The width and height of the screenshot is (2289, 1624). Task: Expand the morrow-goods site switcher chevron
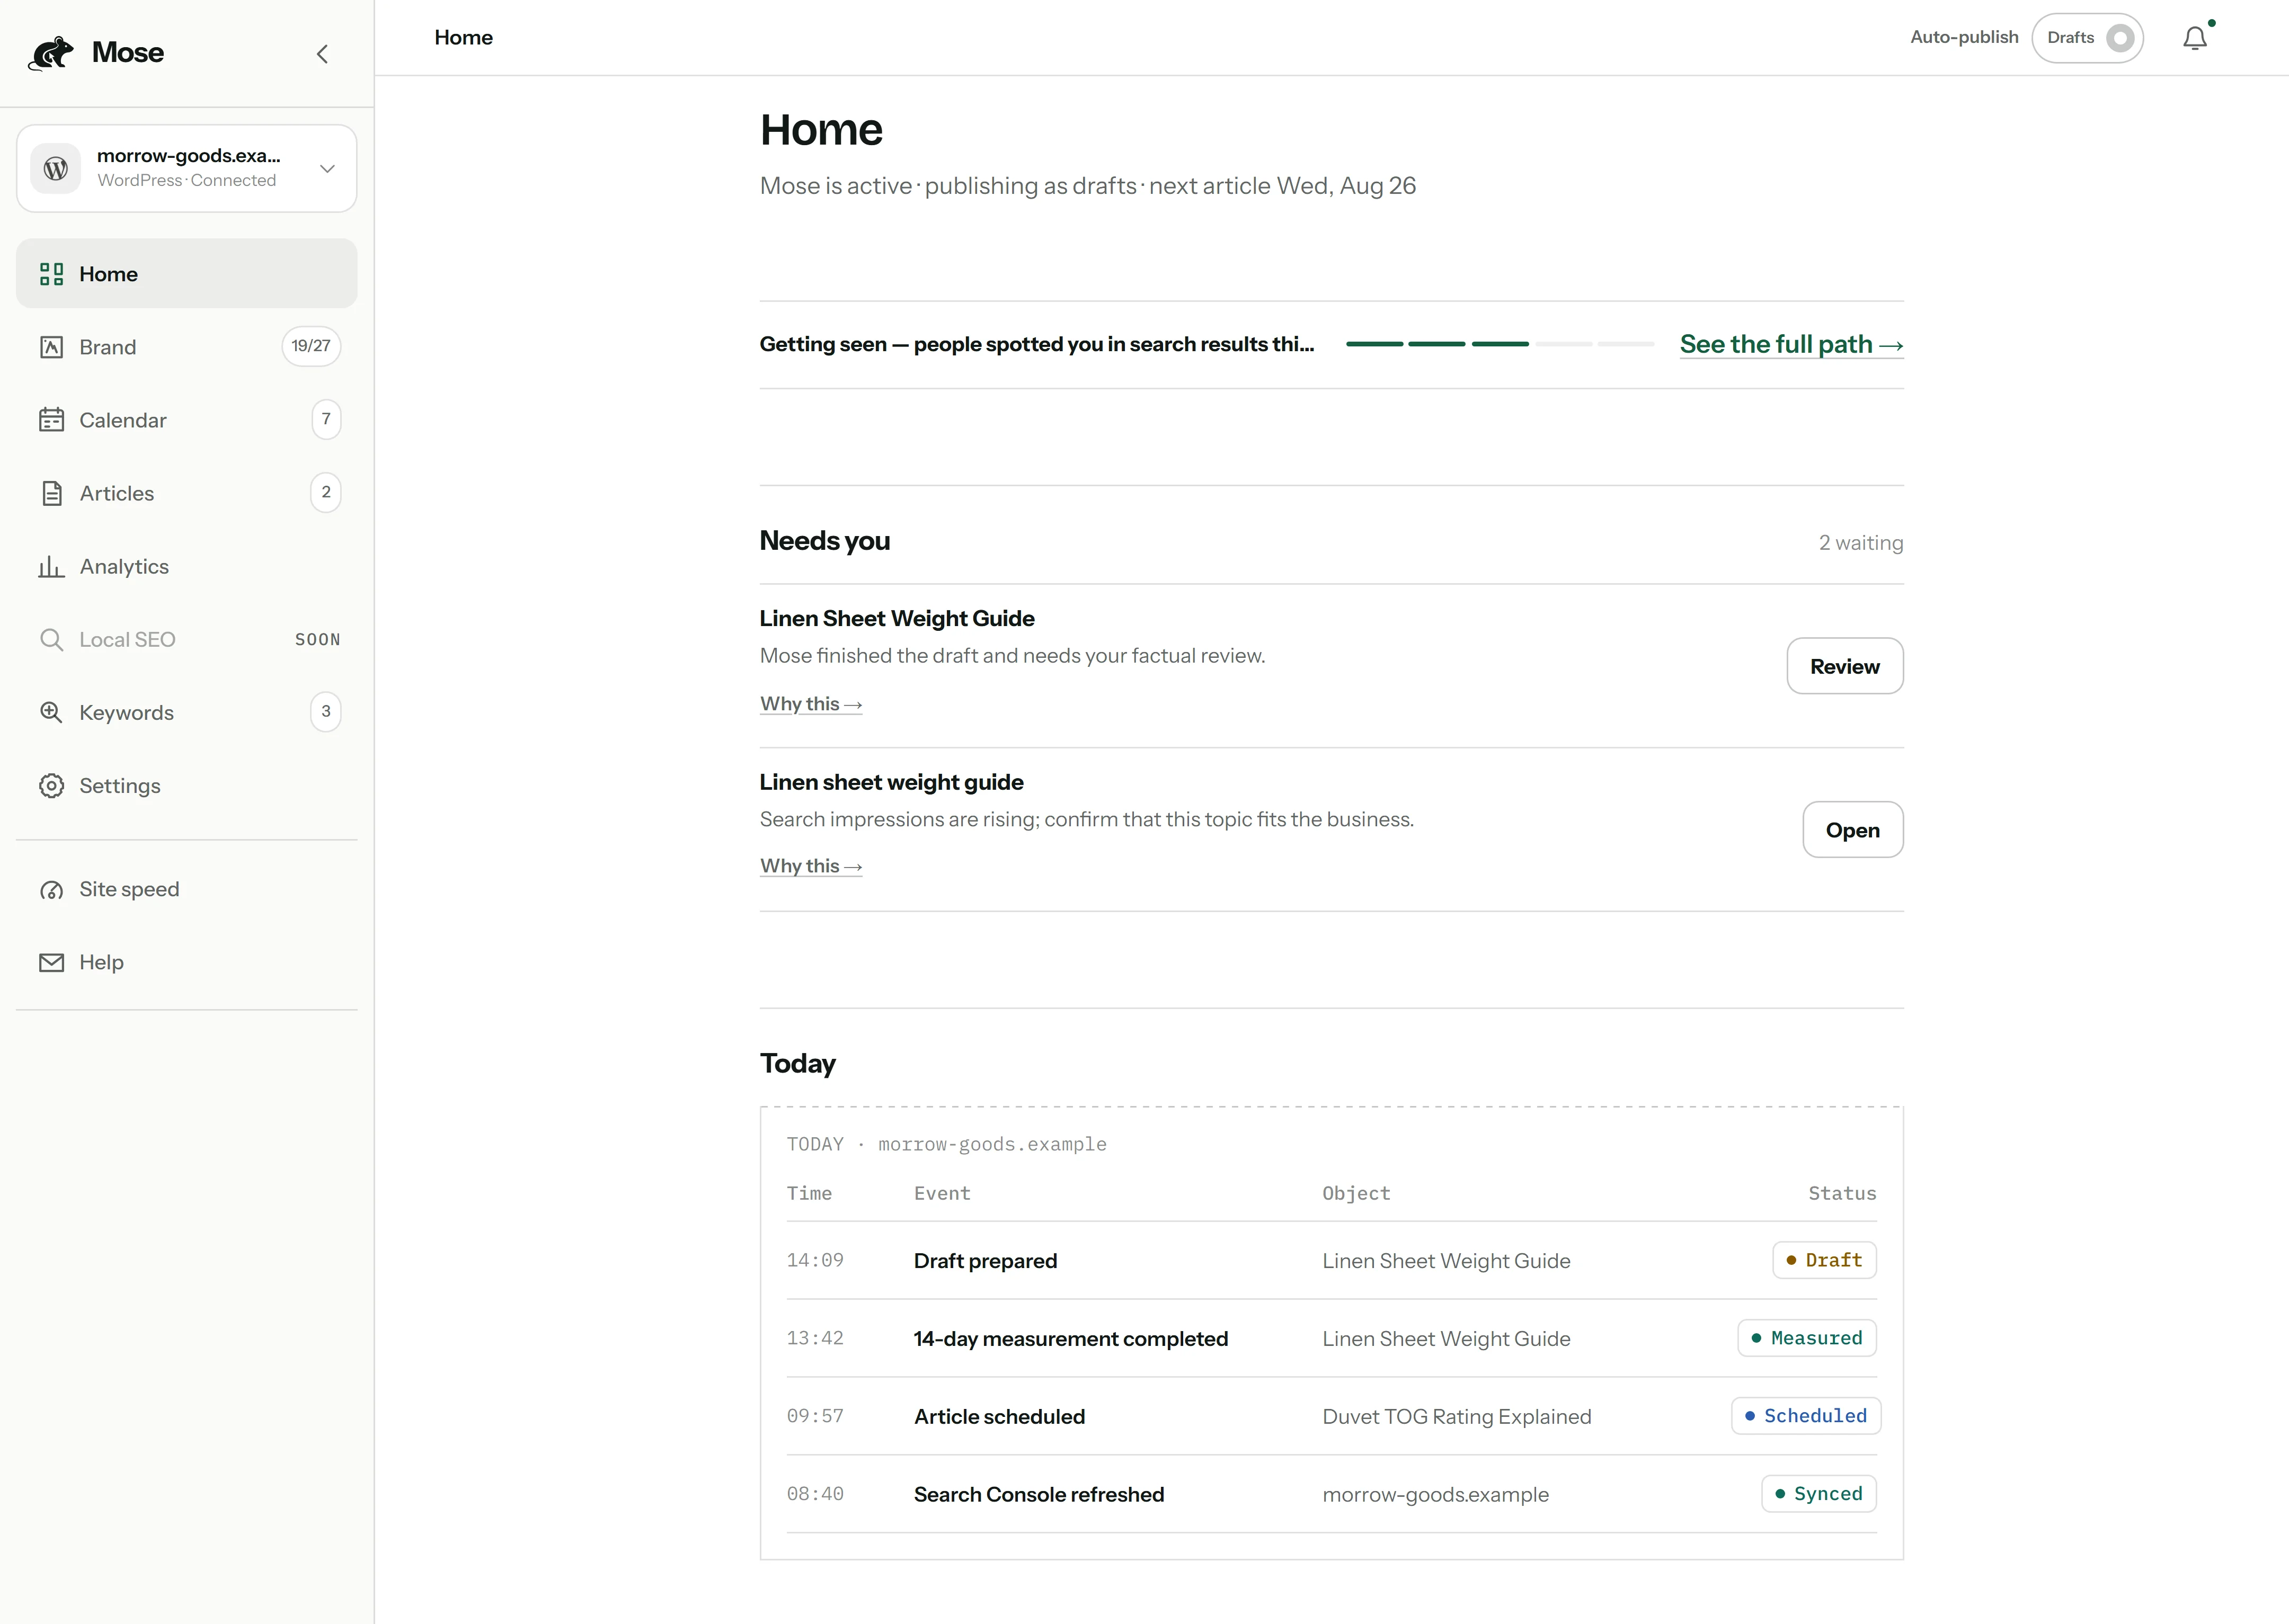point(327,168)
